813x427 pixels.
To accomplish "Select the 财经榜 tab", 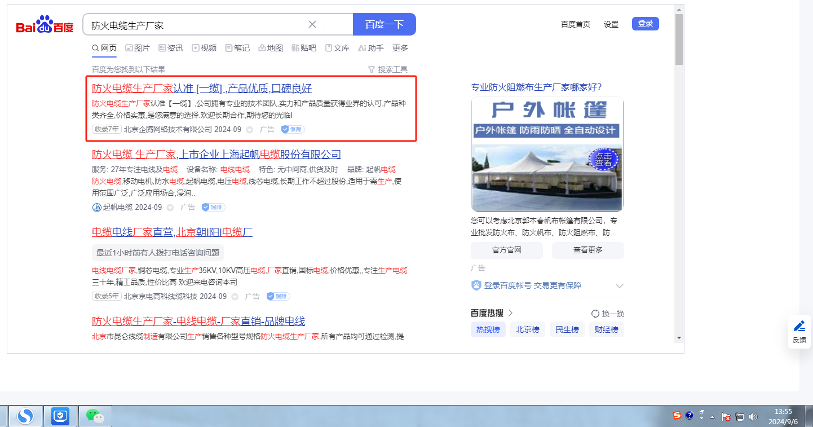I will [x=607, y=329].
